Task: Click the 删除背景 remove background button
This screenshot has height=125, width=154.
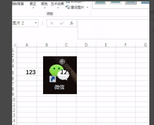Action: point(18,4)
